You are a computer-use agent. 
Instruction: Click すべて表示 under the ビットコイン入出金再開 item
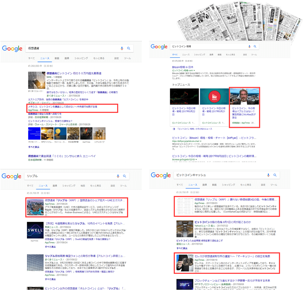point(182,248)
